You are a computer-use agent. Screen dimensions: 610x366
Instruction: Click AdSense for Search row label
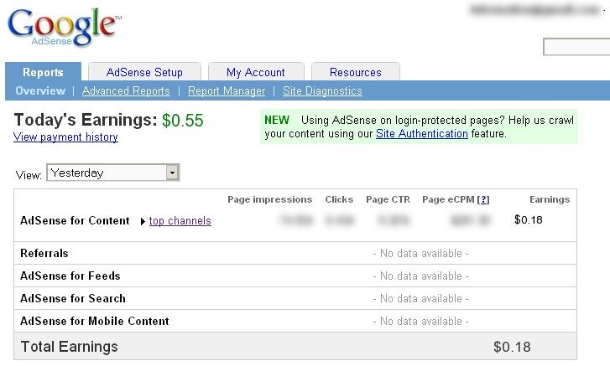(x=73, y=298)
